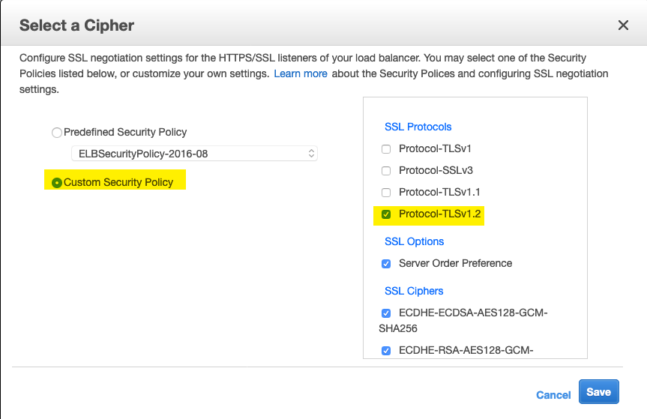
Task: Click the Protocol-TLSv1.2 label text
Action: click(x=440, y=214)
